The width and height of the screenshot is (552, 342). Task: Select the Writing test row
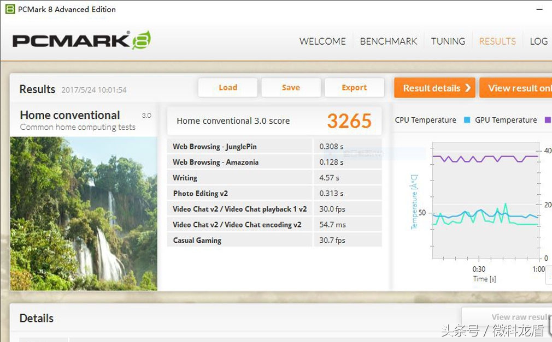[274, 177]
